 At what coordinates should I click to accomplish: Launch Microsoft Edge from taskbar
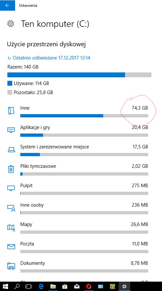tap(41, 286)
